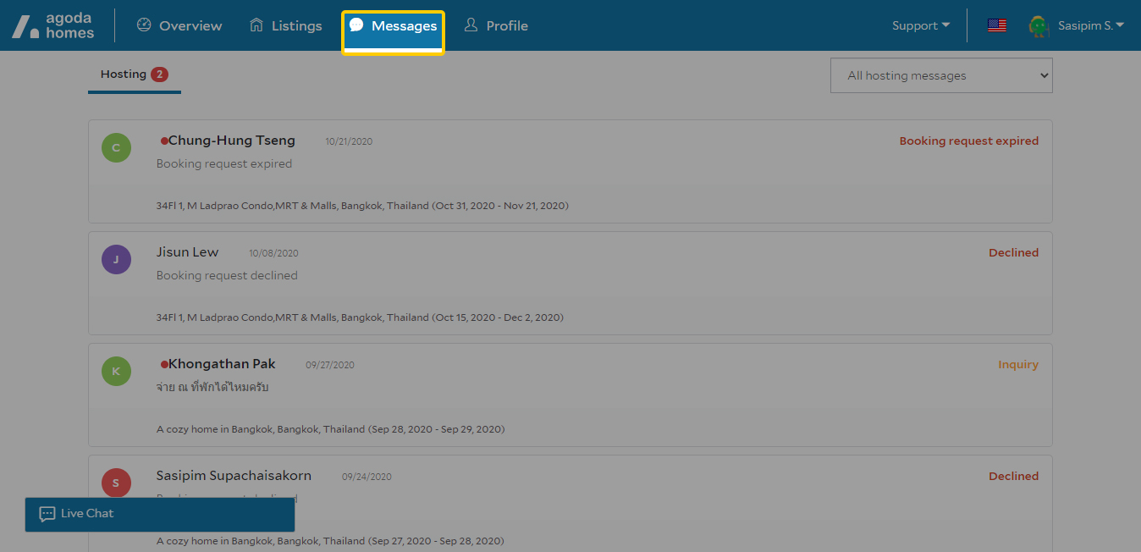Select the Hosting messages tab
The width and height of the screenshot is (1141, 552).
(x=124, y=75)
